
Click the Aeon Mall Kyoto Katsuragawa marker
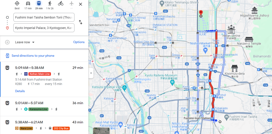(120, 124)
